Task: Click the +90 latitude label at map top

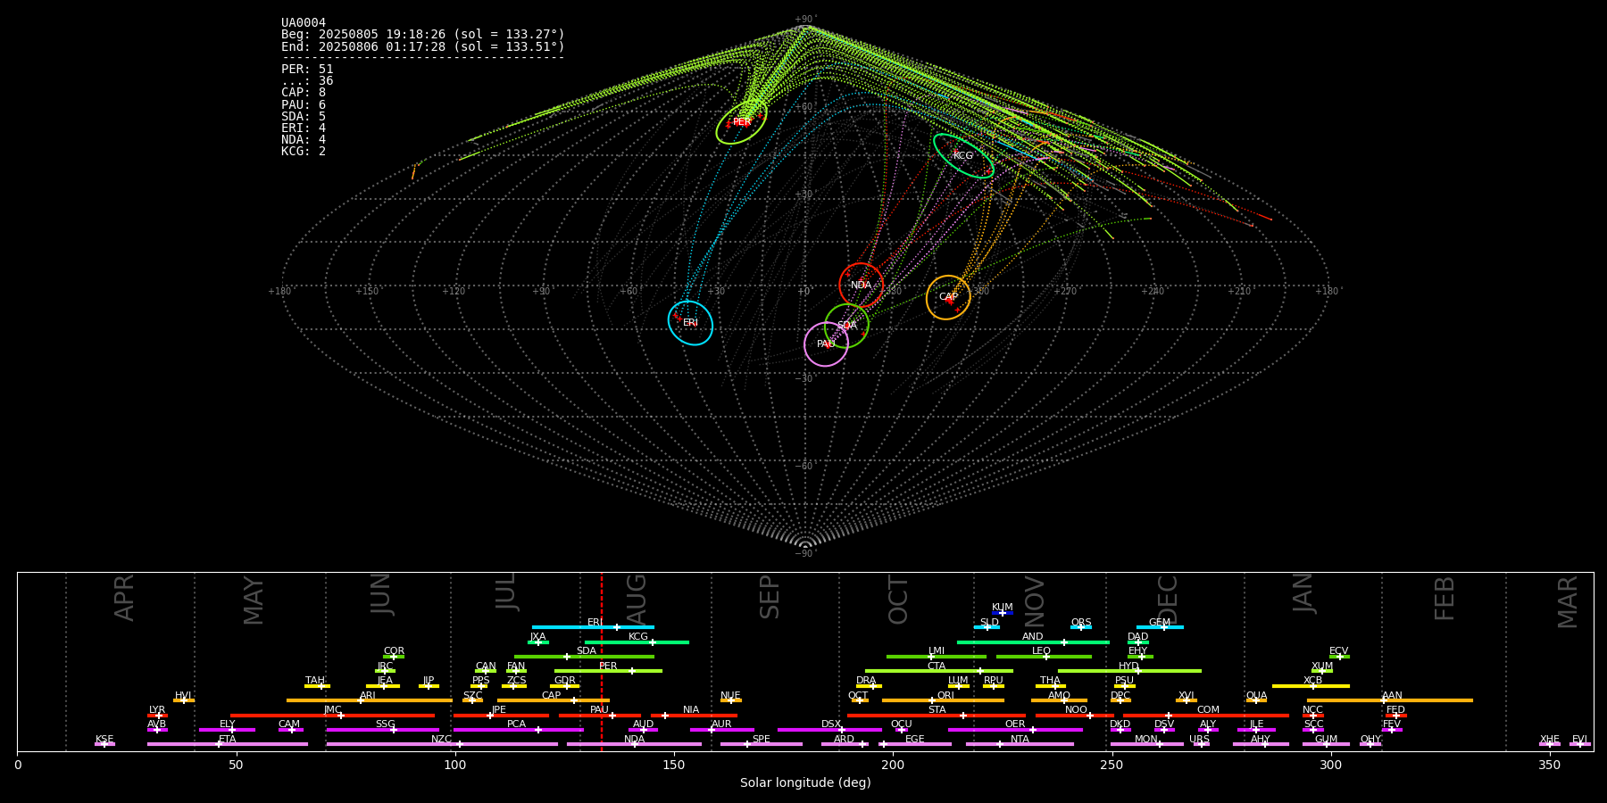Action: [x=804, y=19]
